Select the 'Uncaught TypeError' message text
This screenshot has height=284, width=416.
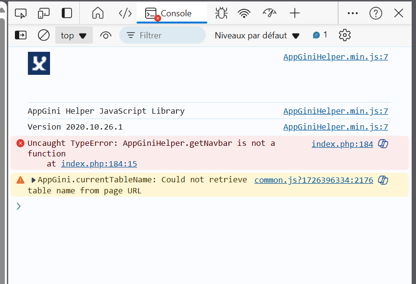pyautogui.click(x=151, y=148)
